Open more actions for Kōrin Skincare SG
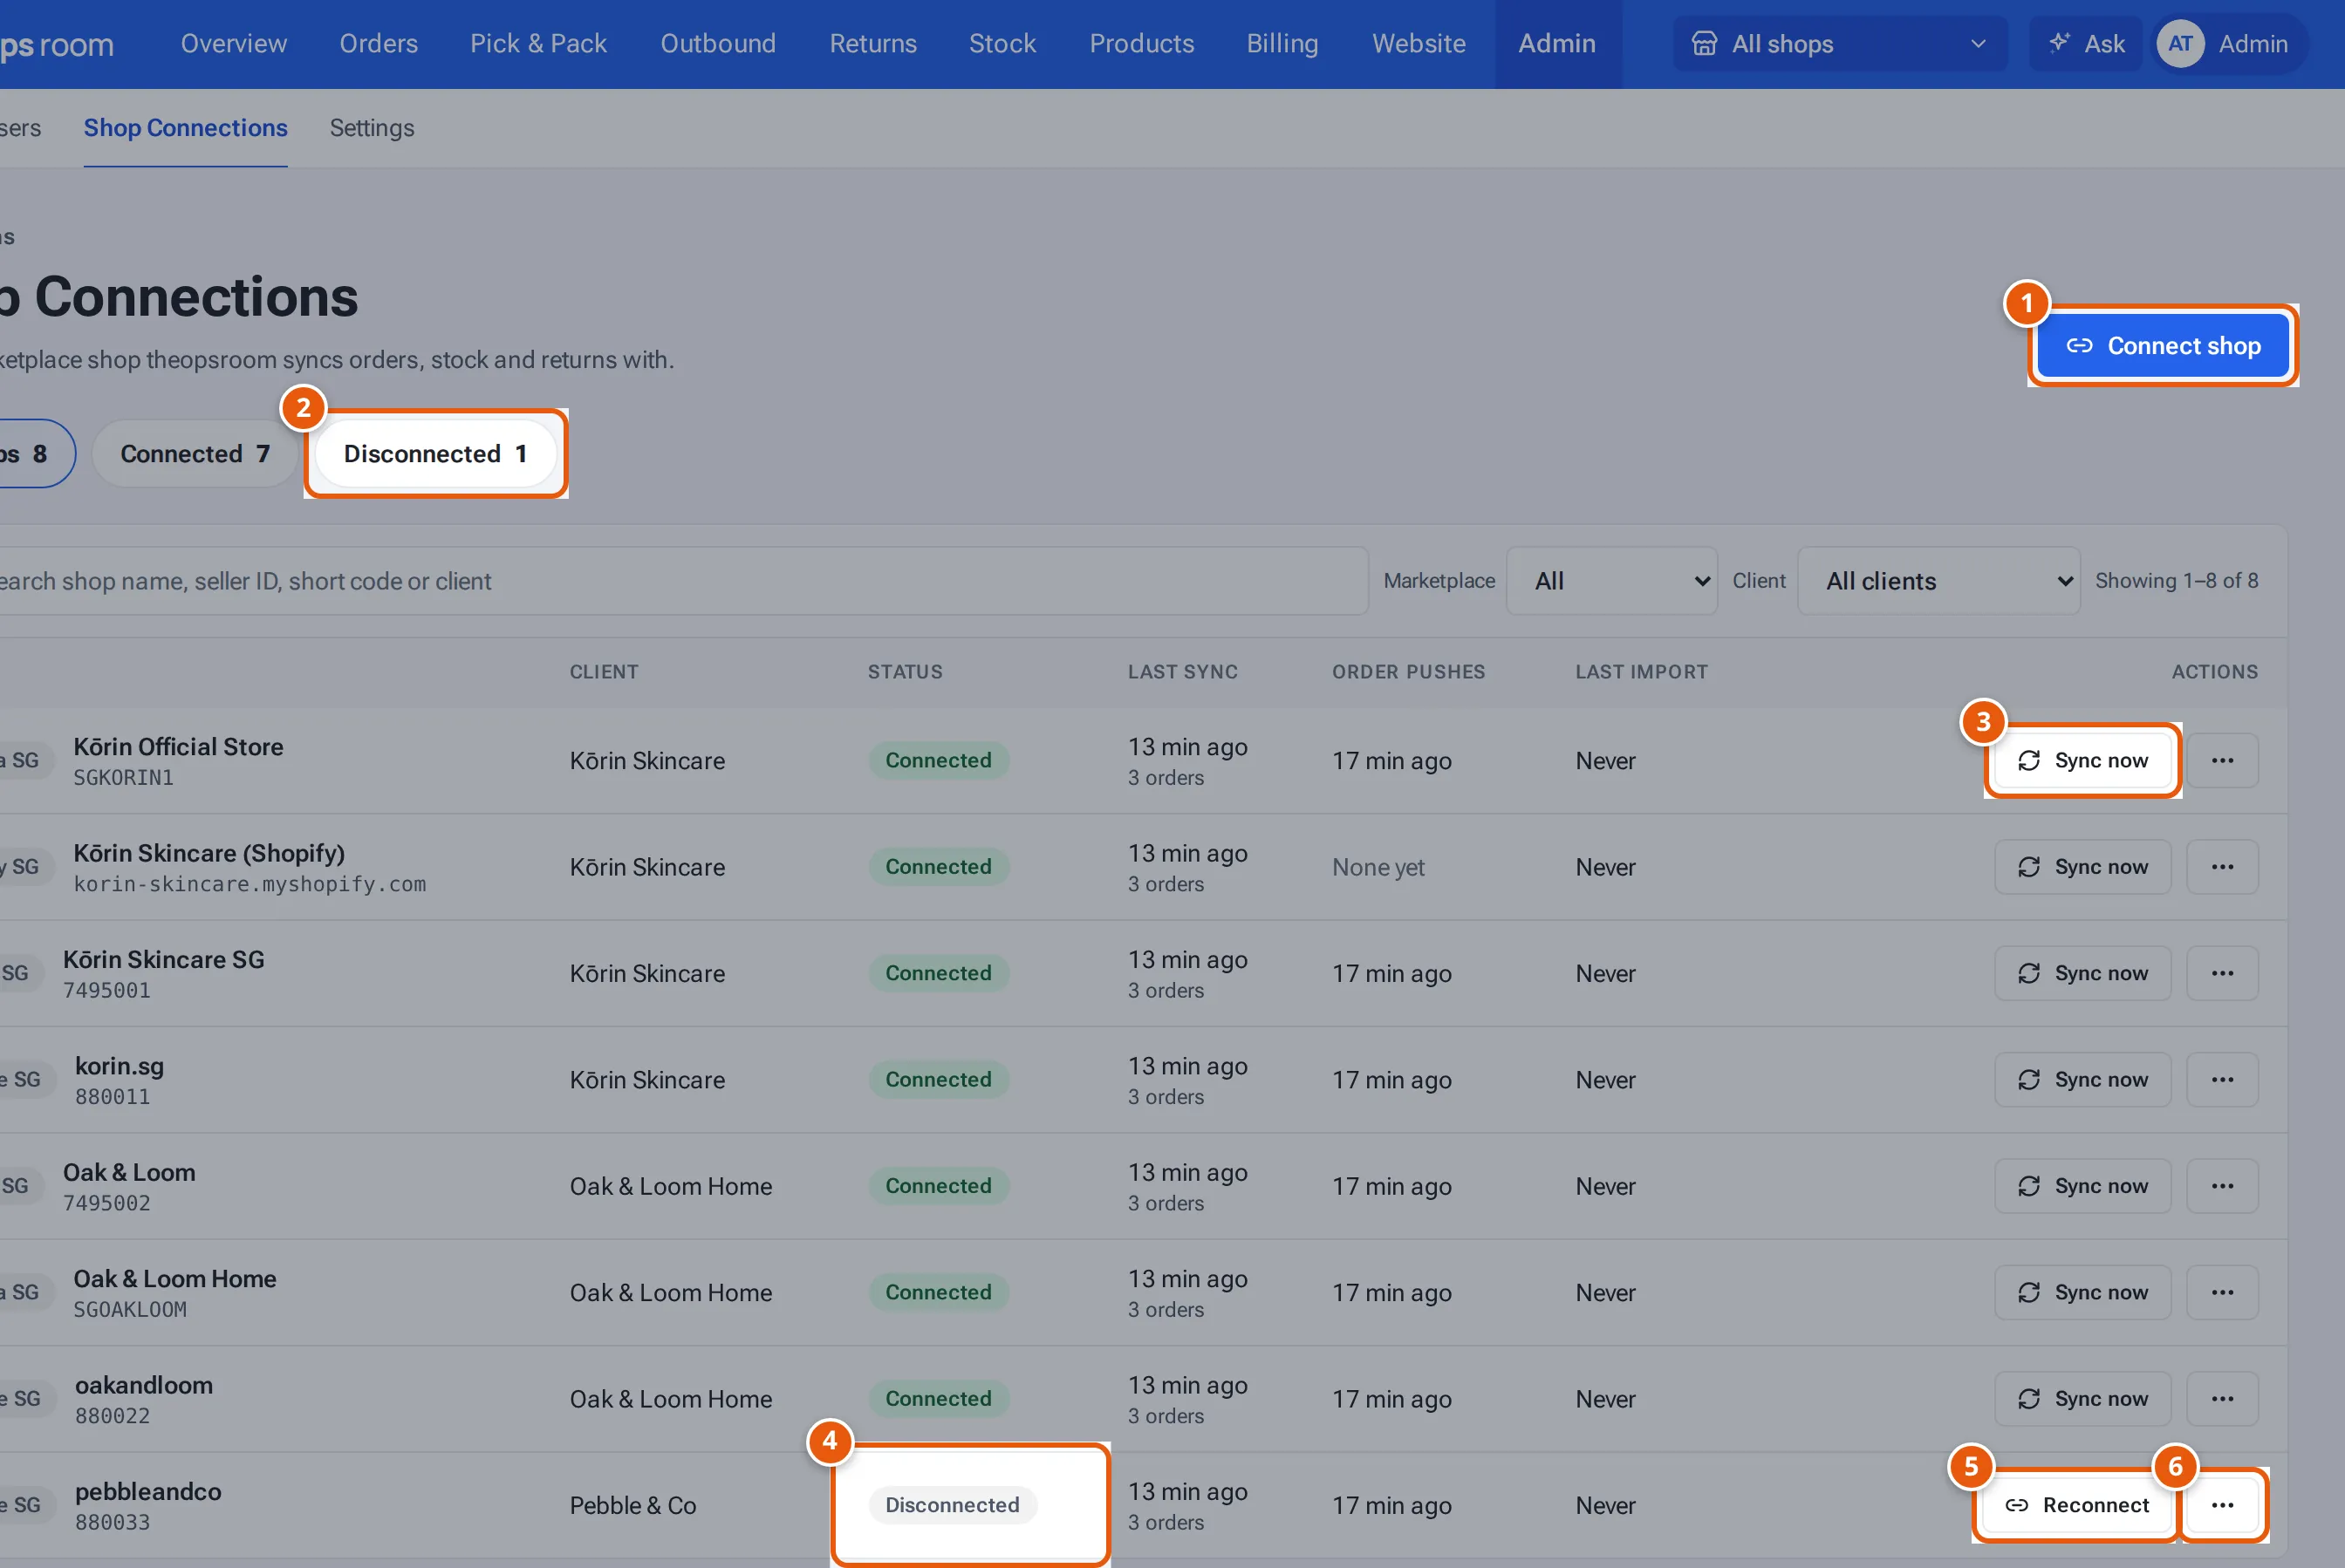 tap(2222, 974)
